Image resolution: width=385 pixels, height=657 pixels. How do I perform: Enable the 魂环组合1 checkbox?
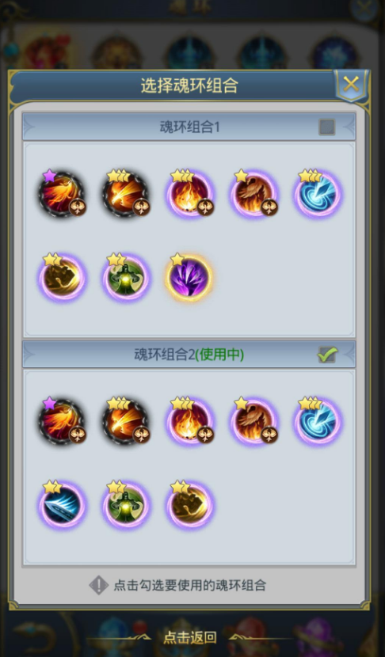tap(326, 127)
